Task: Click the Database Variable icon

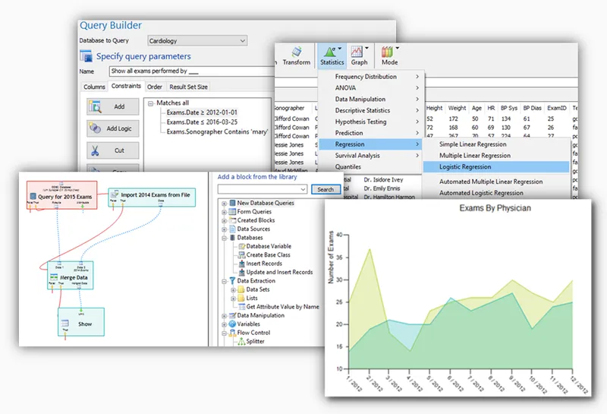Action: pyautogui.click(x=241, y=246)
